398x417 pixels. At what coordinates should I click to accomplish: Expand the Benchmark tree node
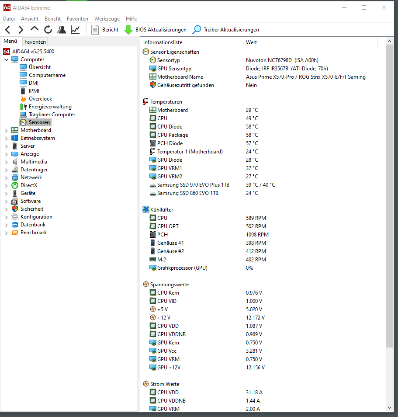[7, 233]
